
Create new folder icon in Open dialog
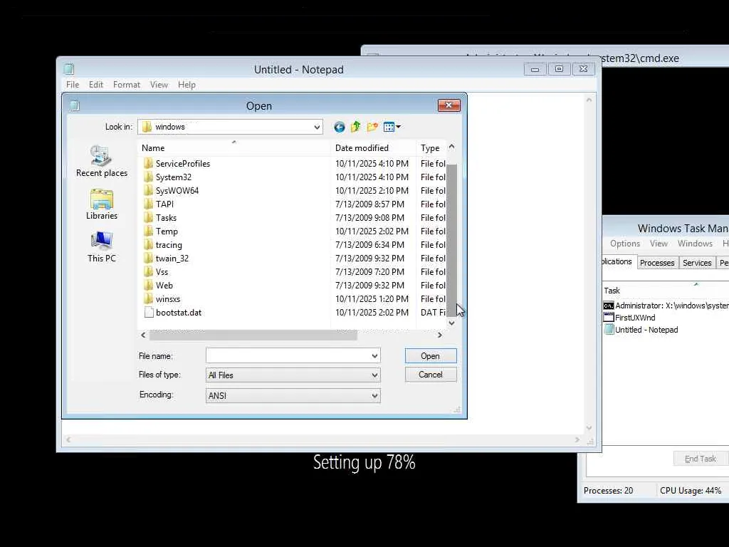click(x=372, y=127)
